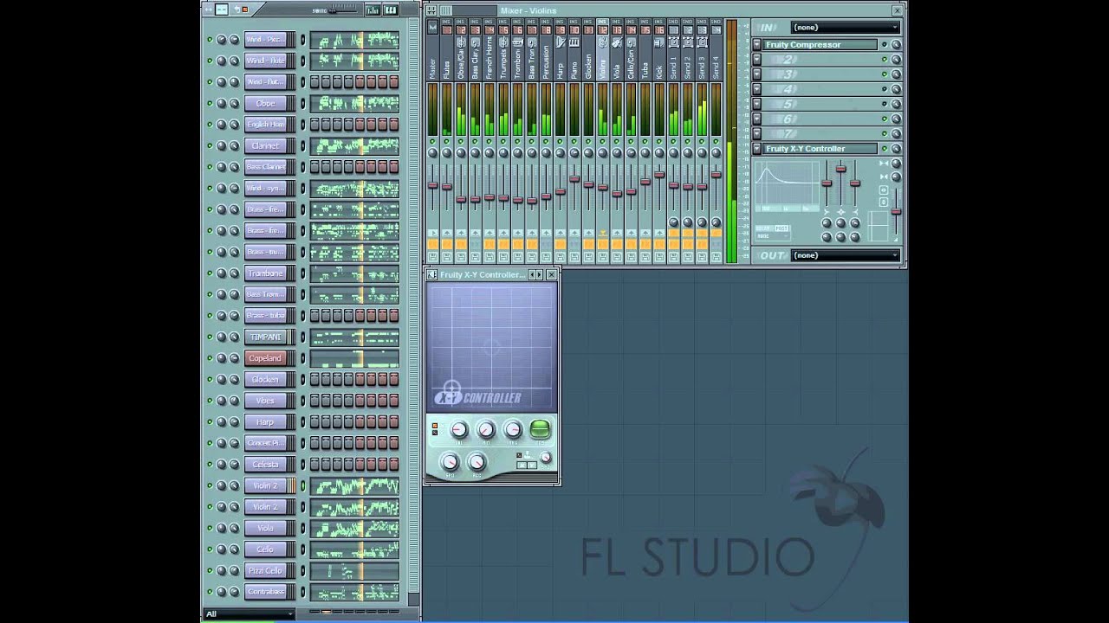This screenshot has height=623, width=1109.
Task: Open effect slot 2 menu arrow
Action: click(756, 60)
